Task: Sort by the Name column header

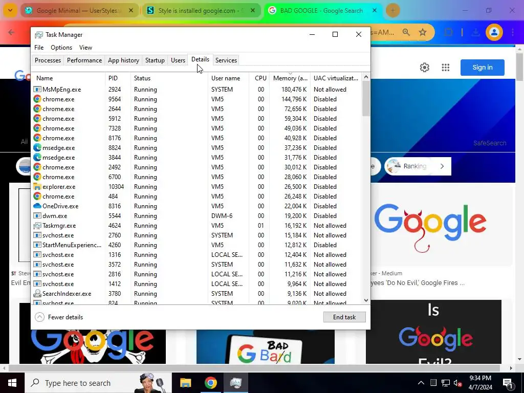Action: (68, 78)
